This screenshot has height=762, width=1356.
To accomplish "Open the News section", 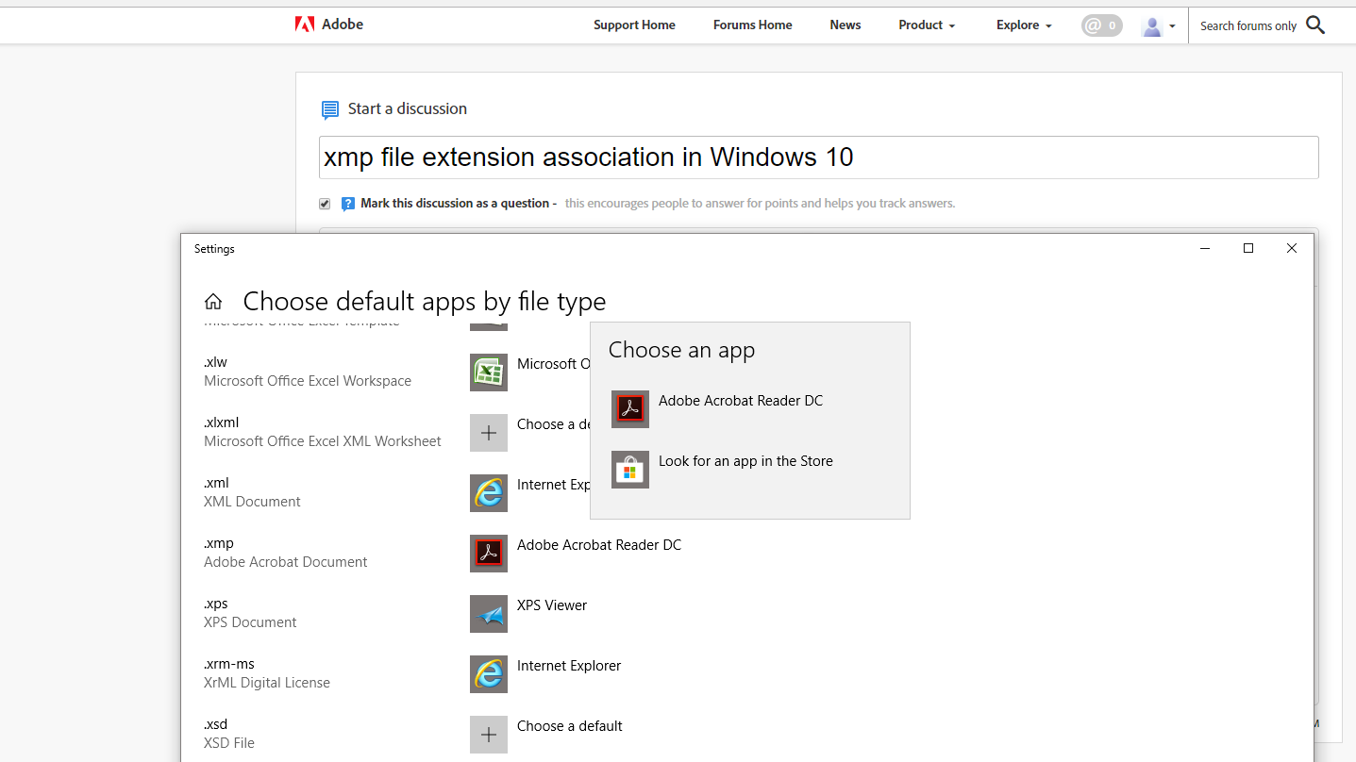I will click(845, 25).
